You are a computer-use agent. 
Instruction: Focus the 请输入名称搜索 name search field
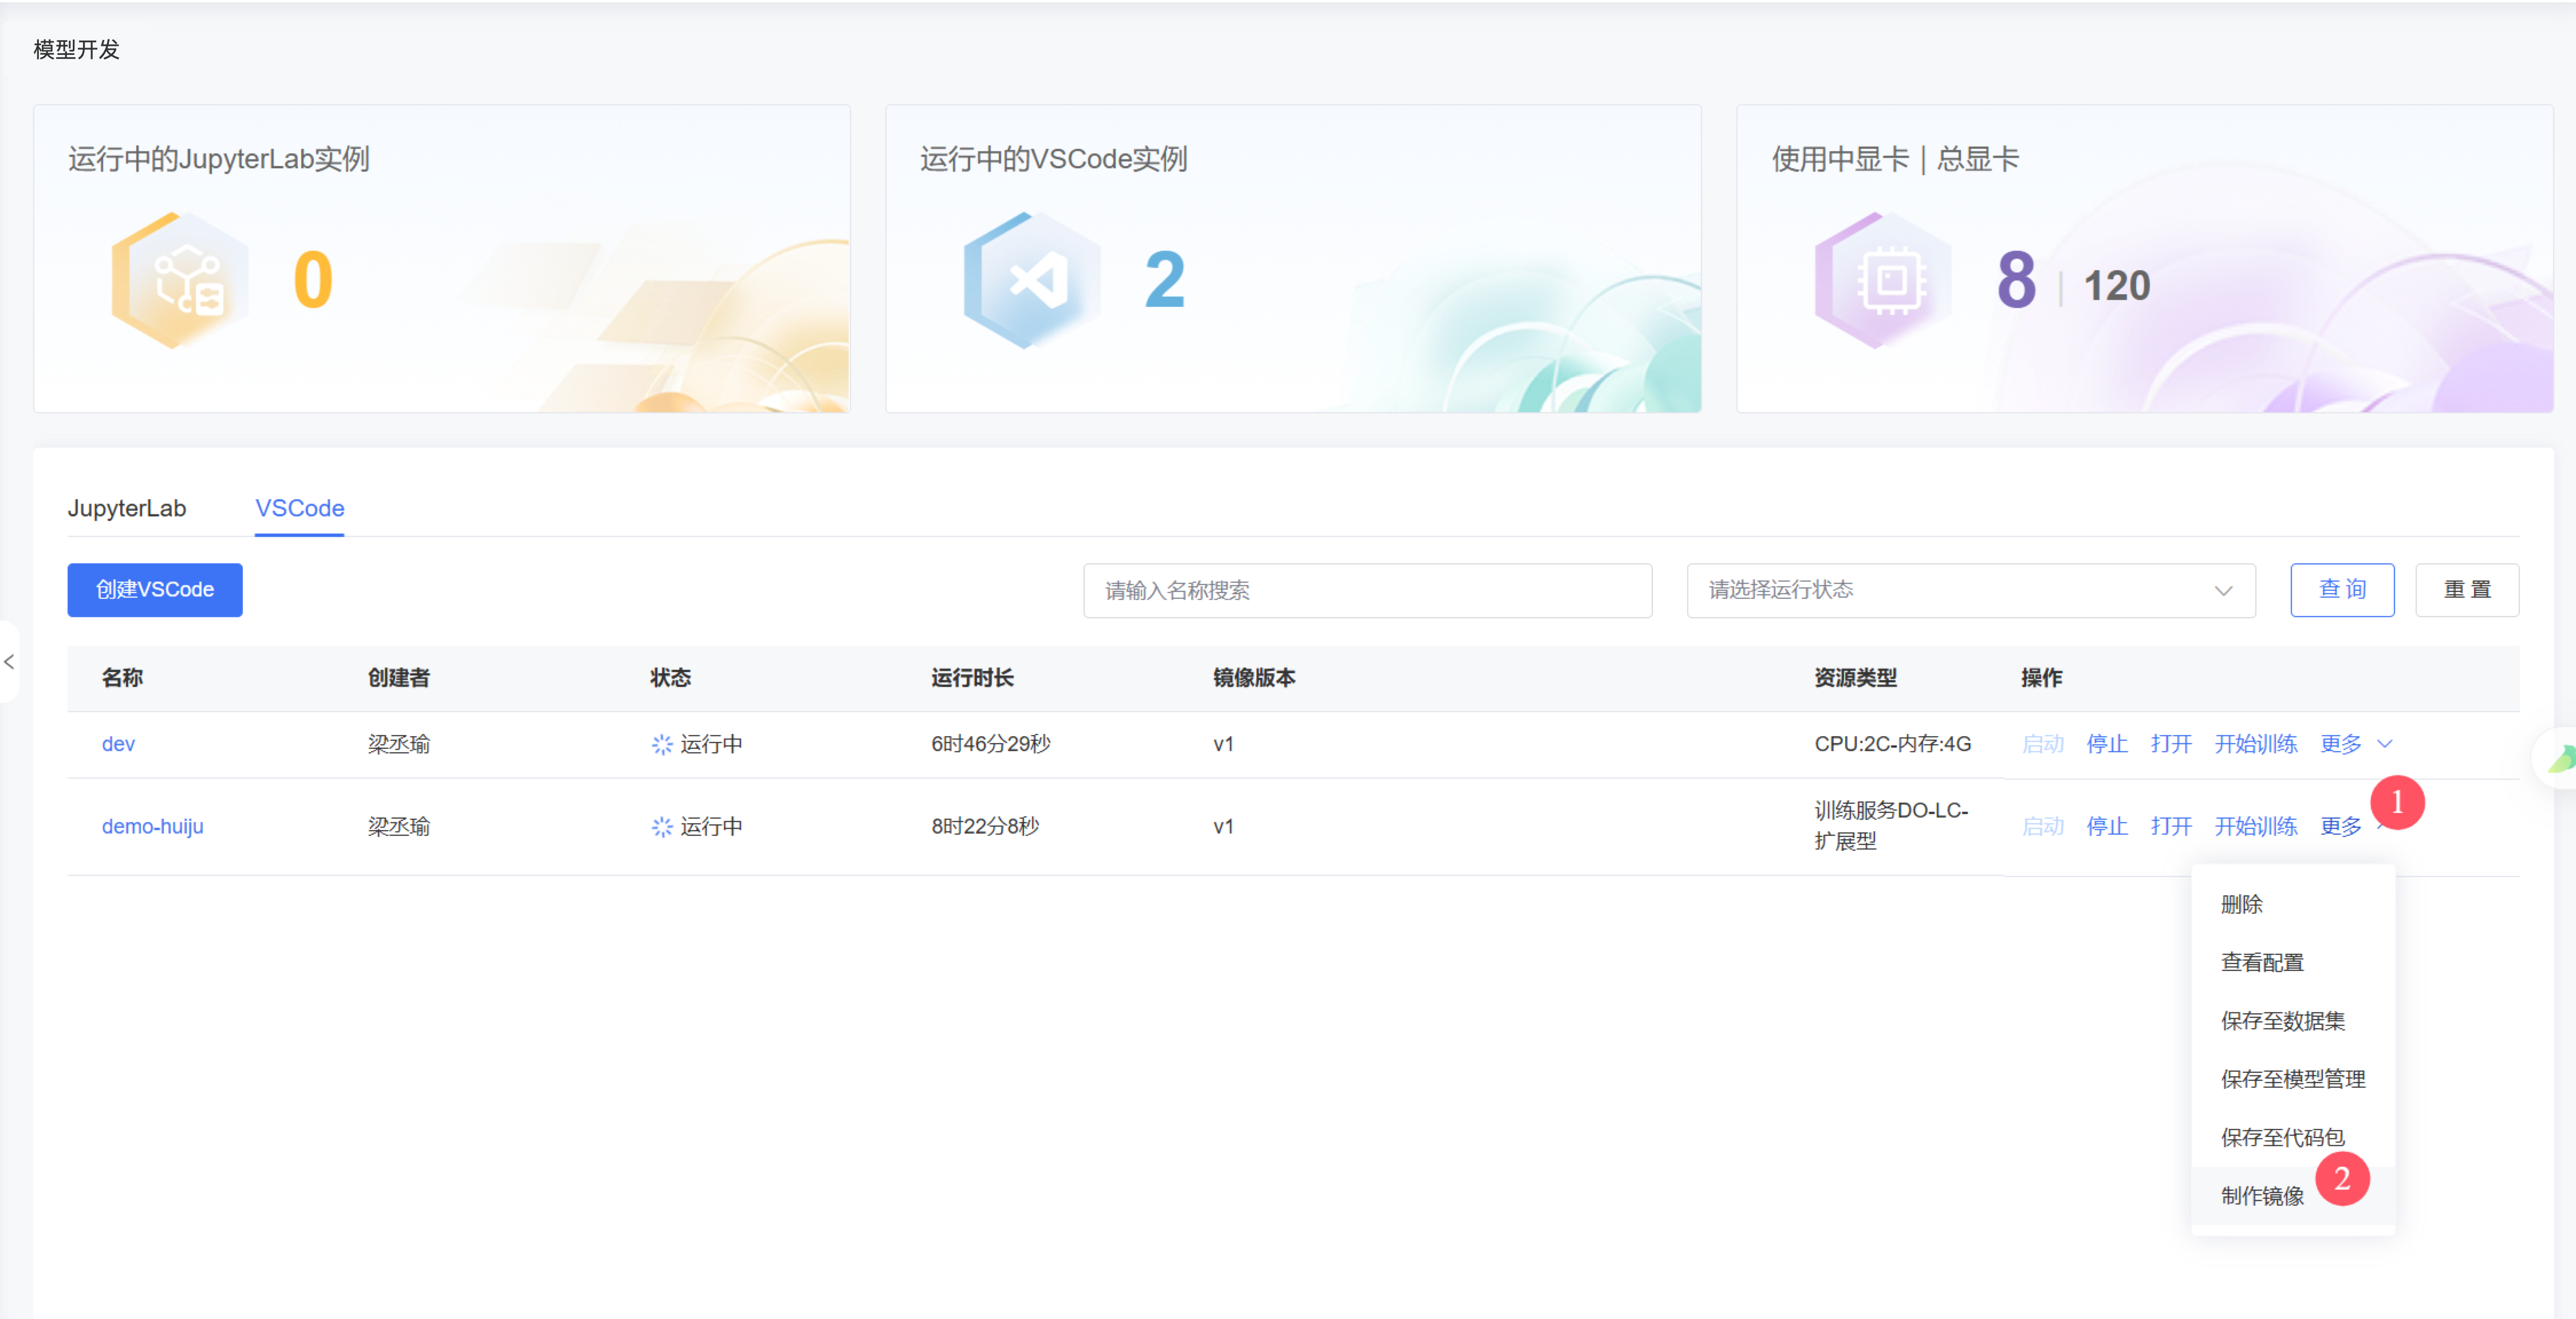(1366, 590)
